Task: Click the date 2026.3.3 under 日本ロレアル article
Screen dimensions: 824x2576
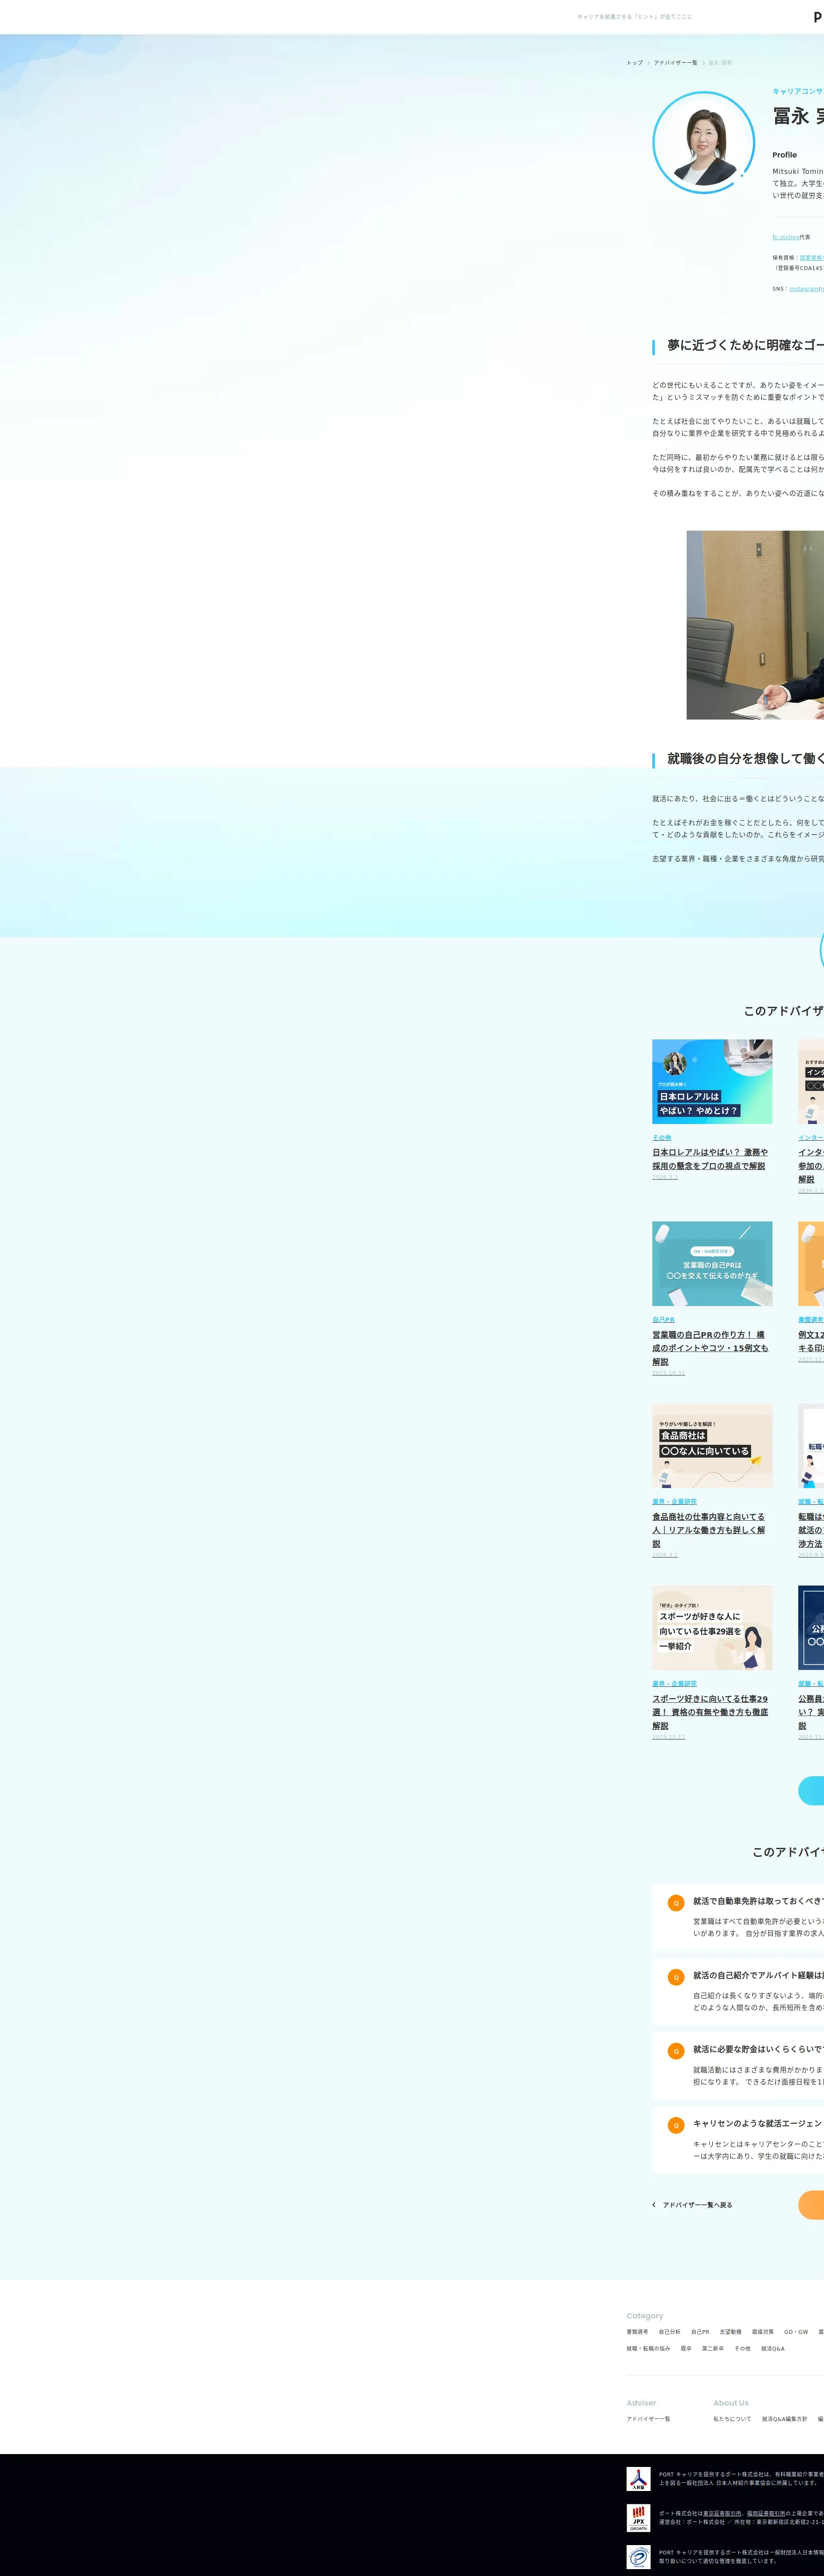Action: pyautogui.click(x=665, y=1177)
